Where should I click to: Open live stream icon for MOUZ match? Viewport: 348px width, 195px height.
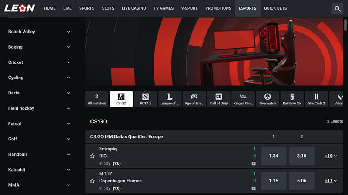click(254, 188)
